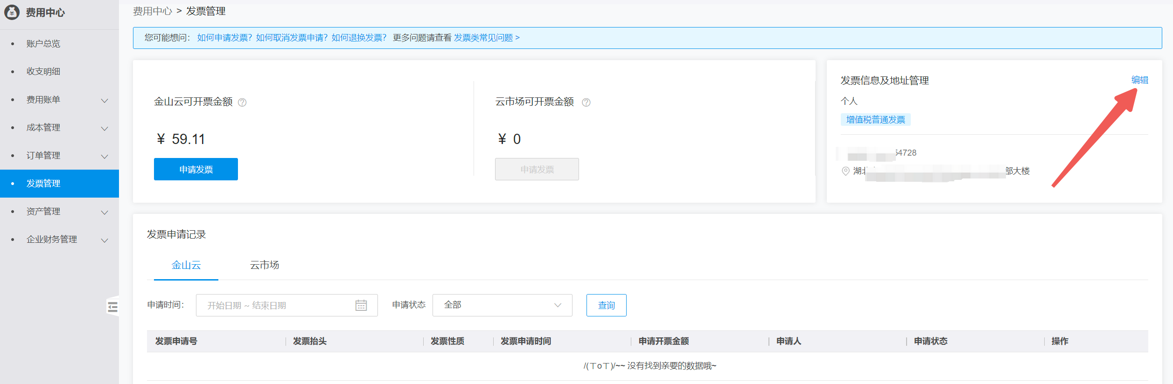Click 申请发票 button under 金山云可开票金额
Screen dimensions: 1173x384
(x=196, y=169)
